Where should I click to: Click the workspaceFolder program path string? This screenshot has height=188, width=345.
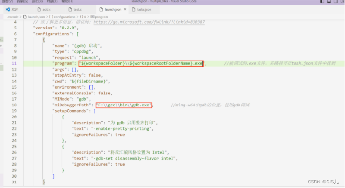(x=142, y=63)
